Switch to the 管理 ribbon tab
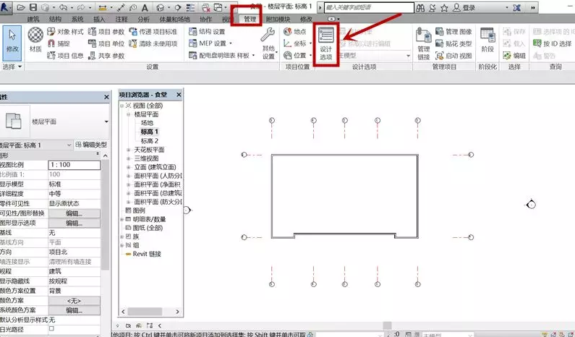Screen dimensions: 575x337 click(250, 18)
